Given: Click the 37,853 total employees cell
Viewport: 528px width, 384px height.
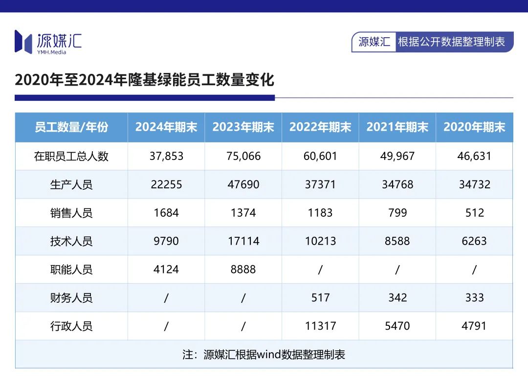Looking at the screenshot, I should pyautogui.click(x=166, y=157).
